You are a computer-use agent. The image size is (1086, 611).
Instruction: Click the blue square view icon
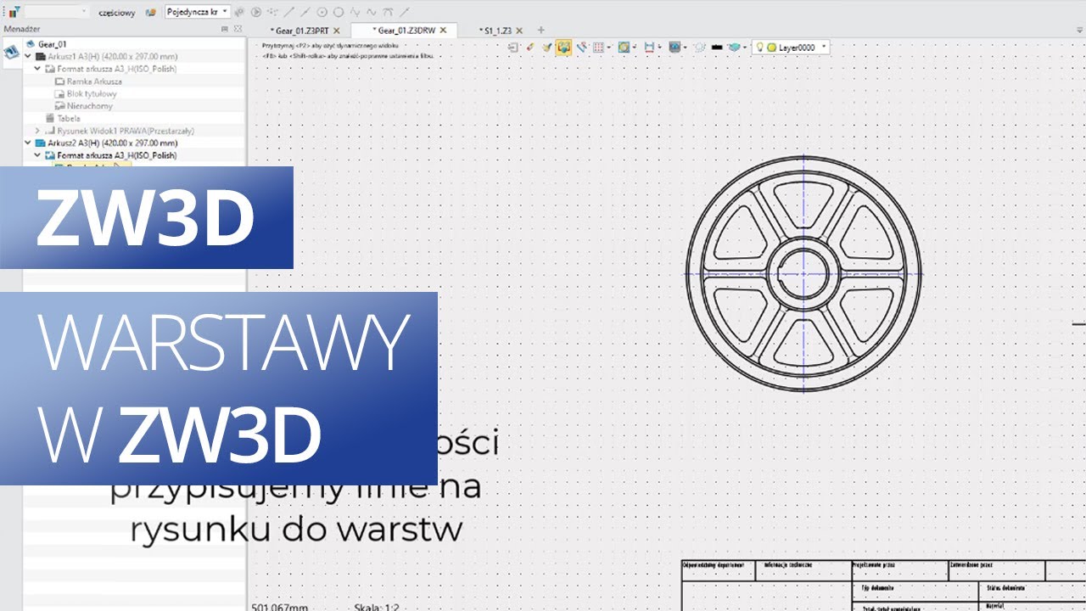click(624, 47)
